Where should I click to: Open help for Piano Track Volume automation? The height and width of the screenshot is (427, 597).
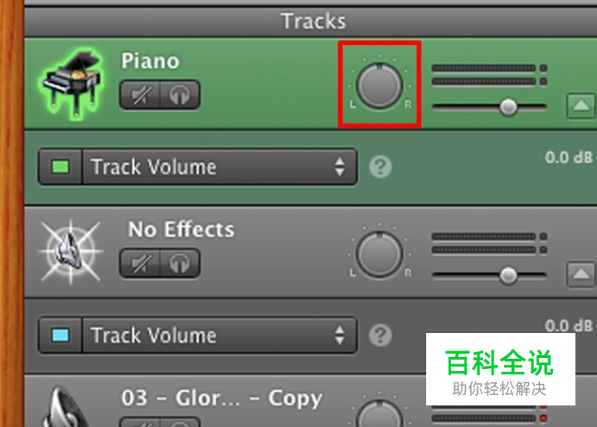pos(380,166)
